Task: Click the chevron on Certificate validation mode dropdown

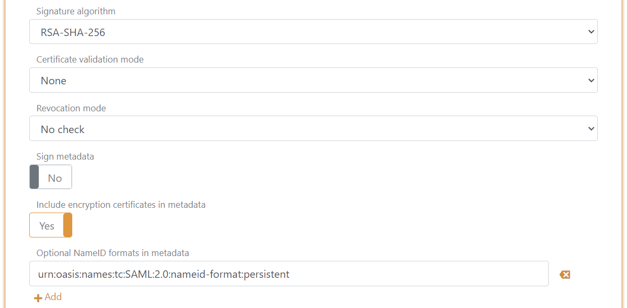Action: coord(591,80)
